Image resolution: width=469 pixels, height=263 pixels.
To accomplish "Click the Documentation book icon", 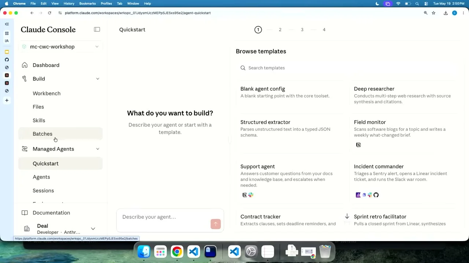I will [25, 213].
